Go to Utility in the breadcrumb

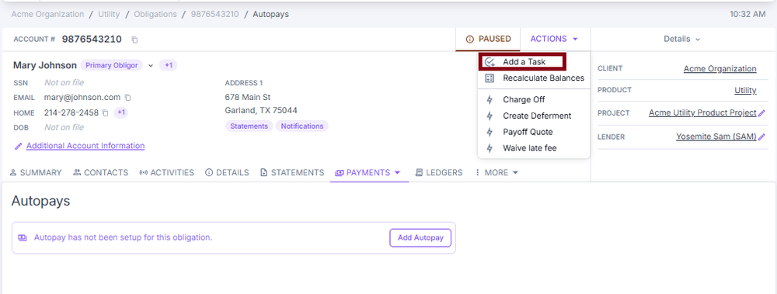(x=109, y=15)
